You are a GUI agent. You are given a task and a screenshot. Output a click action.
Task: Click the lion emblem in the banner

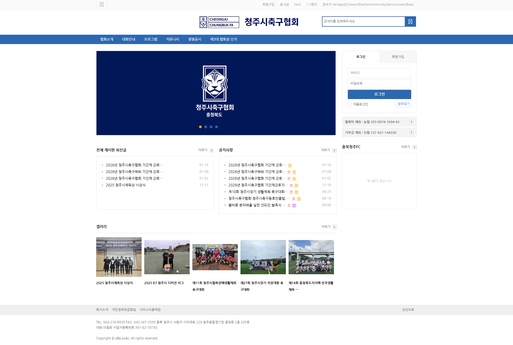[215, 84]
